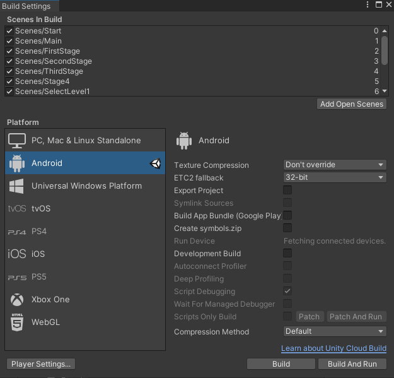This screenshot has height=378, width=394.
Task: Enable the Create symbols.zip checkbox
Action: click(x=287, y=228)
